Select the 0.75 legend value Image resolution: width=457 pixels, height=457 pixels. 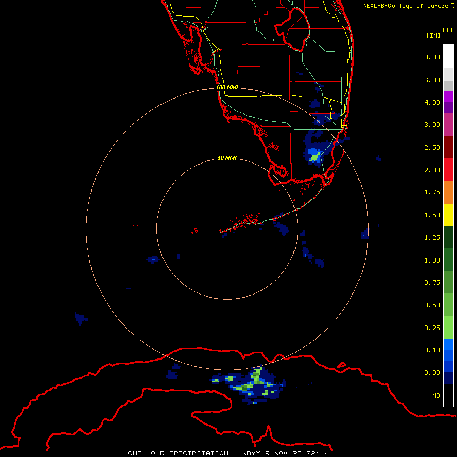pos(432,283)
